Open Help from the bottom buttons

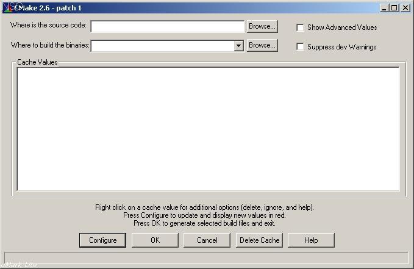click(x=311, y=240)
